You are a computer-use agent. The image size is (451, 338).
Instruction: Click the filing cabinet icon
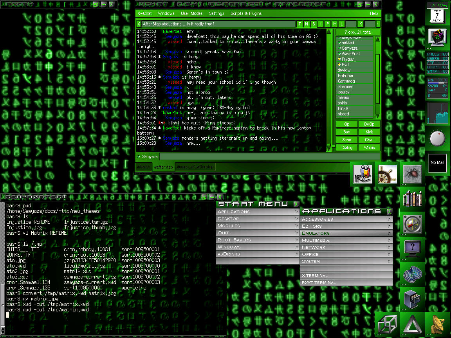pyautogui.click(x=412, y=299)
